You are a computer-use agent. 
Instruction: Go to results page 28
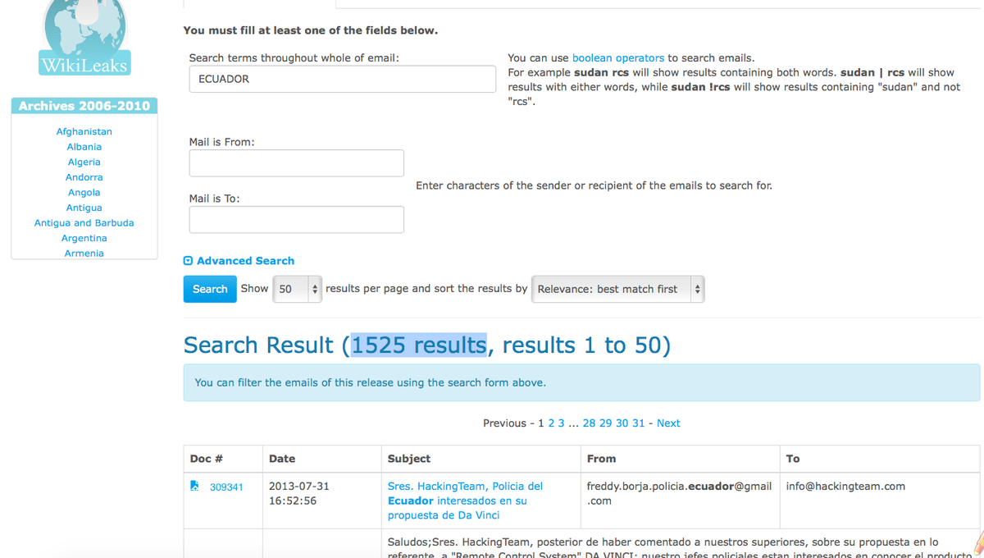click(x=590, y=423)
